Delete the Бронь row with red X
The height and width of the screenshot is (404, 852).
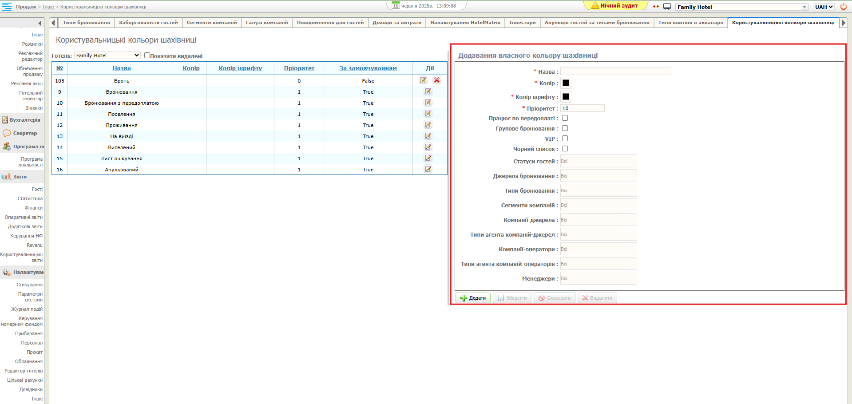point(437,80)
